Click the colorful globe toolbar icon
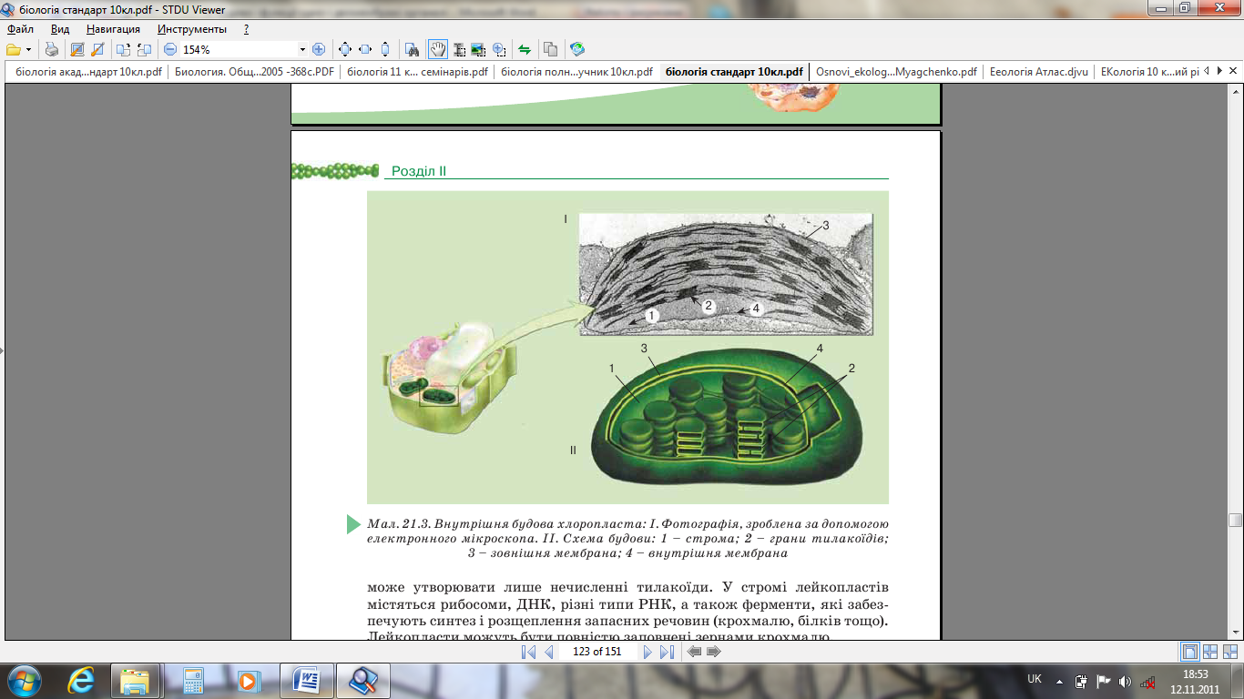Screen dimensions: 1244x699 click(x=576, y=49)
